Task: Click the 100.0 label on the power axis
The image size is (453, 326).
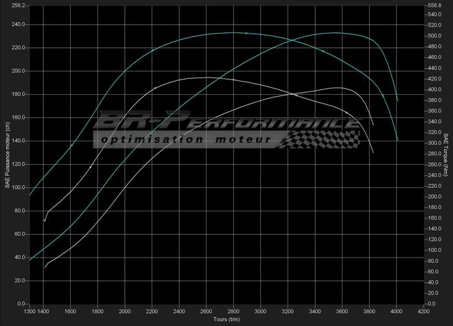Action: (18, 187)
